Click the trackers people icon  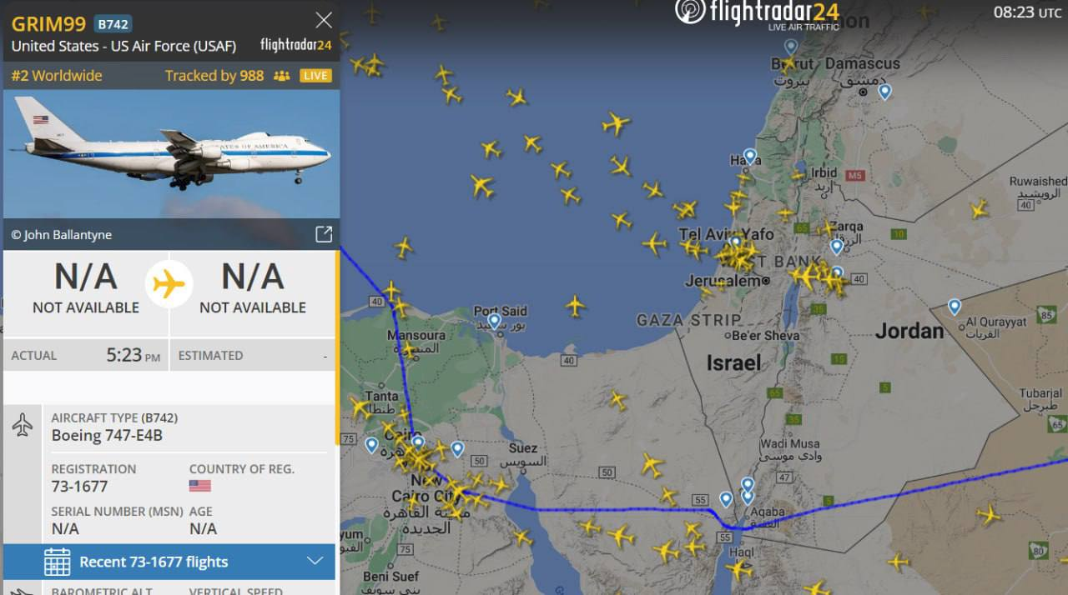pyautogui.click(x=282, y=76)
